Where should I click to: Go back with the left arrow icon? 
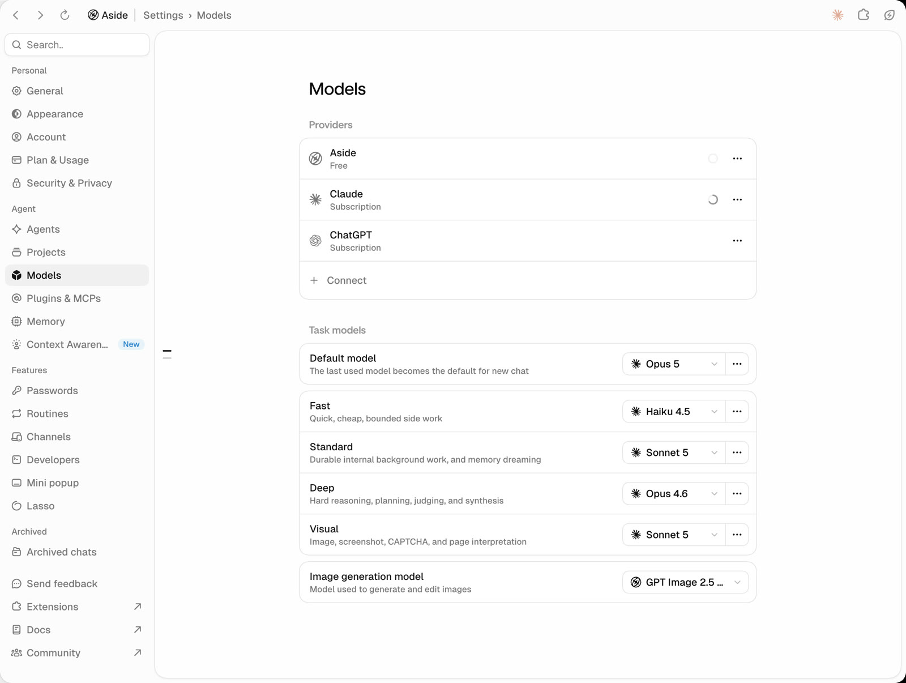(x=16, y=15)
